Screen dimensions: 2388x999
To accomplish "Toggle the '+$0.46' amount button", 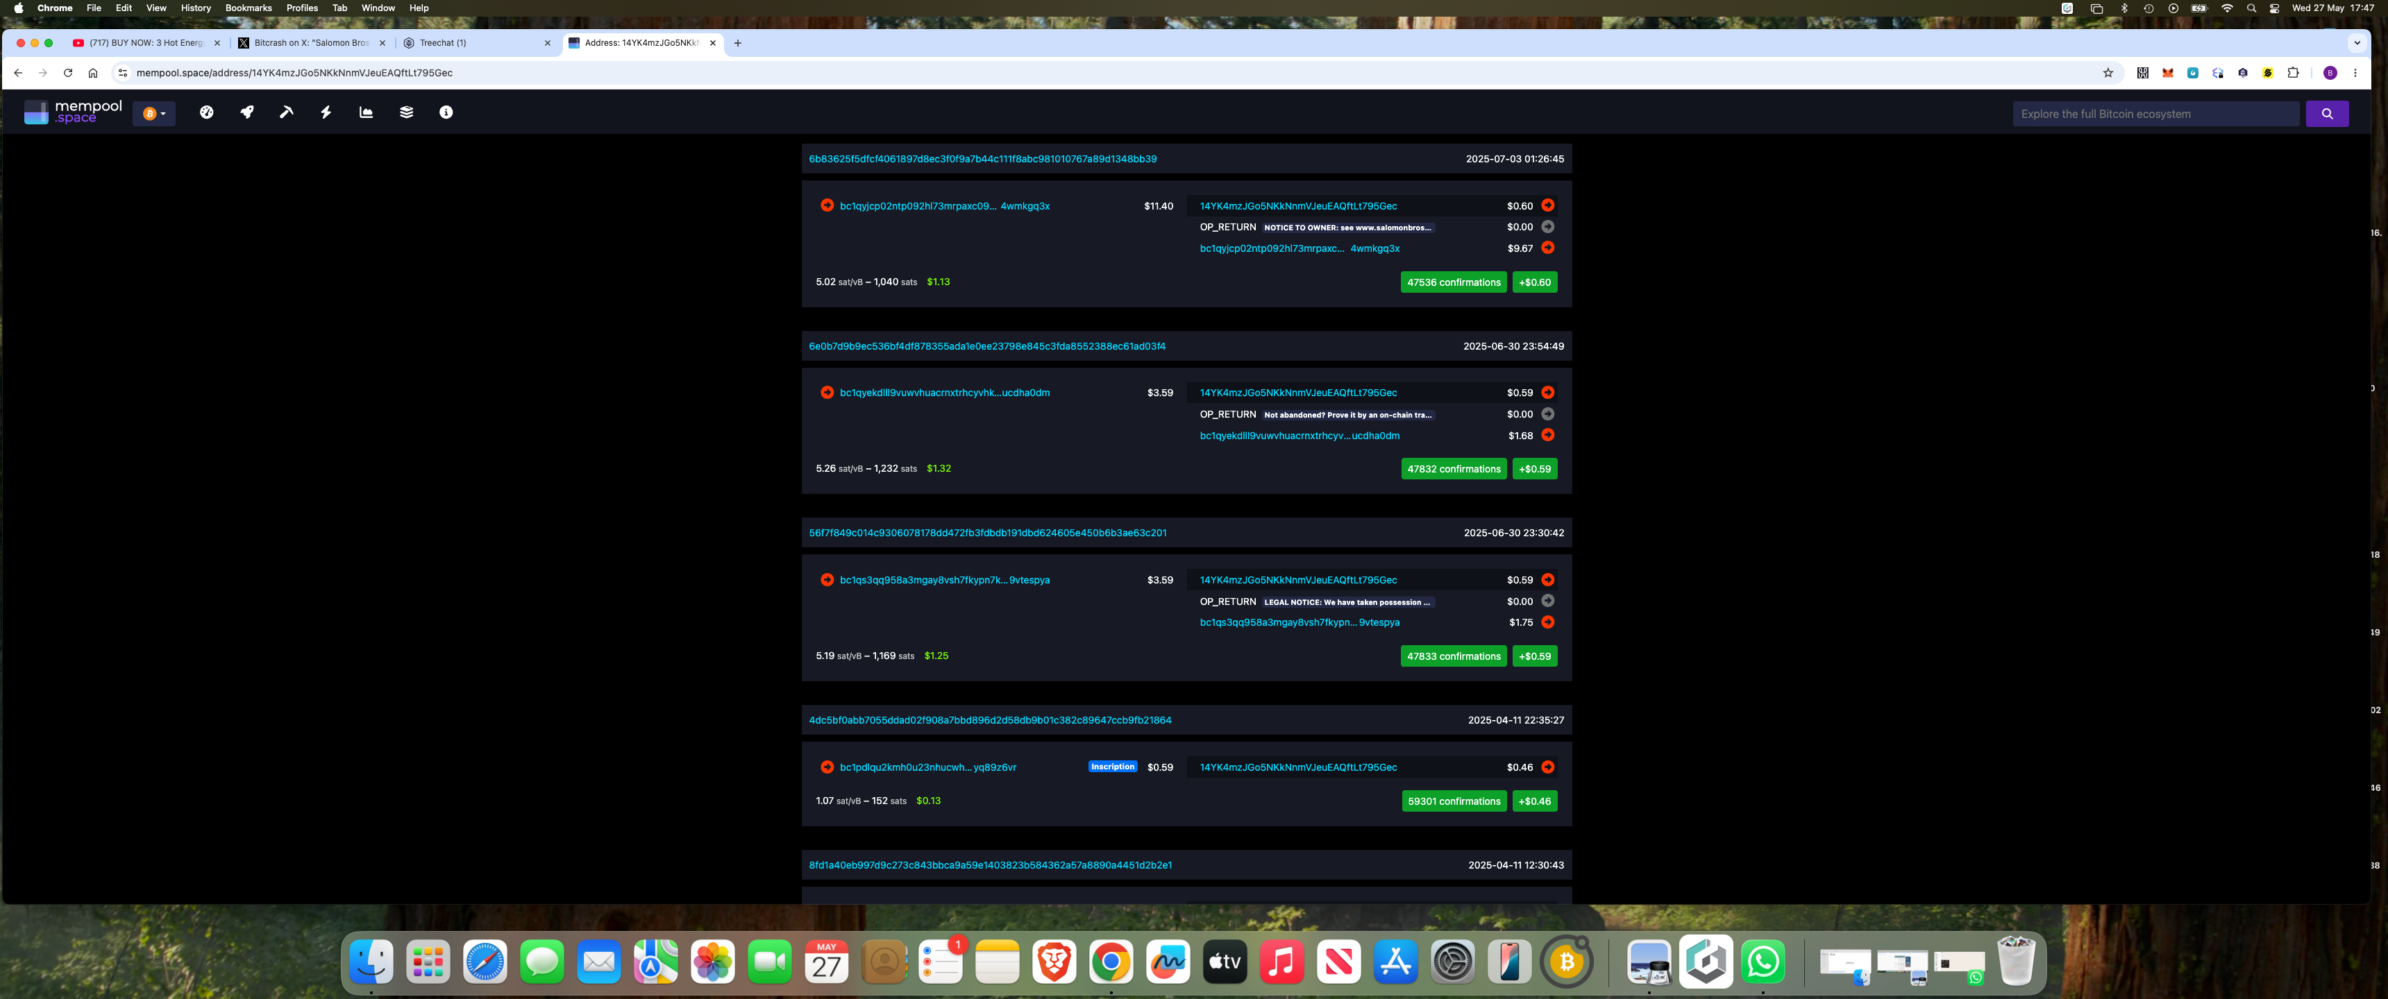I will pyautogui.click(x=1534, y=801).
